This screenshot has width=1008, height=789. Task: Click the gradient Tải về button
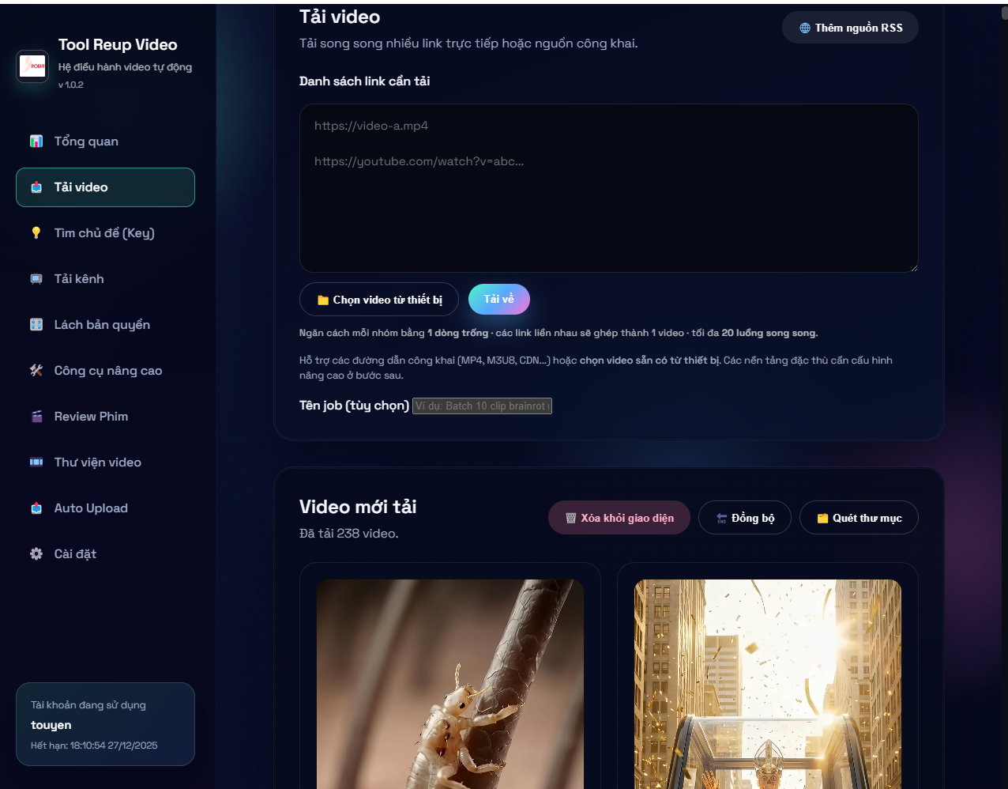point(499,299)
